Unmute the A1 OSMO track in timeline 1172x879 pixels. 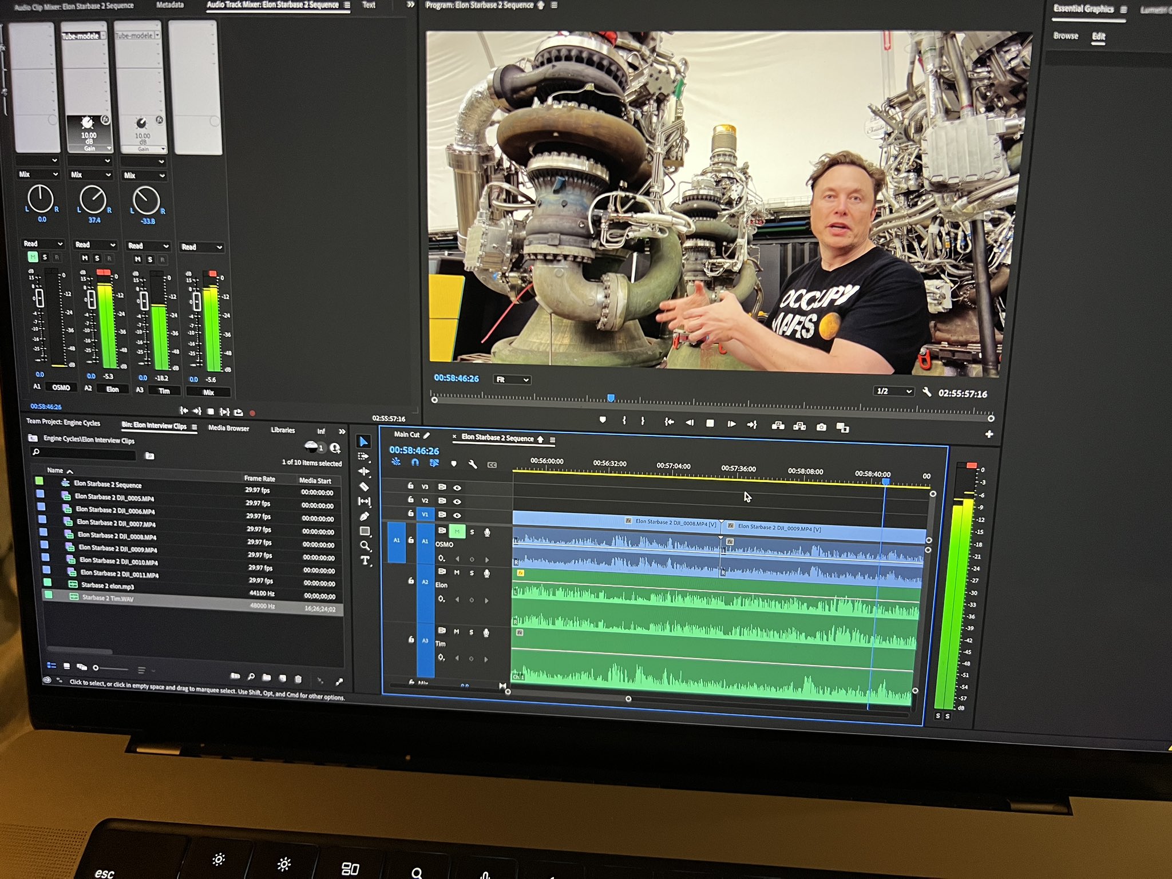pyautogui.click(x=457, y=532)
